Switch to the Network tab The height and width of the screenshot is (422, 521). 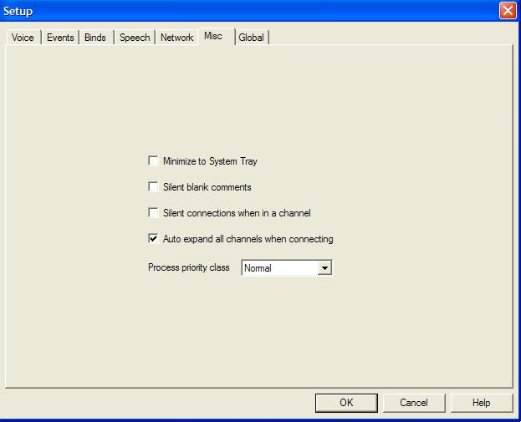tap(176, 38)
